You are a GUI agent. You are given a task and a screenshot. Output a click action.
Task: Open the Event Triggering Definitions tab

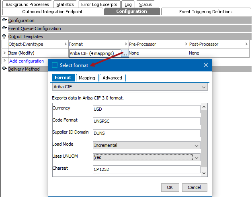pyautogui.click(x=205, y=12)
